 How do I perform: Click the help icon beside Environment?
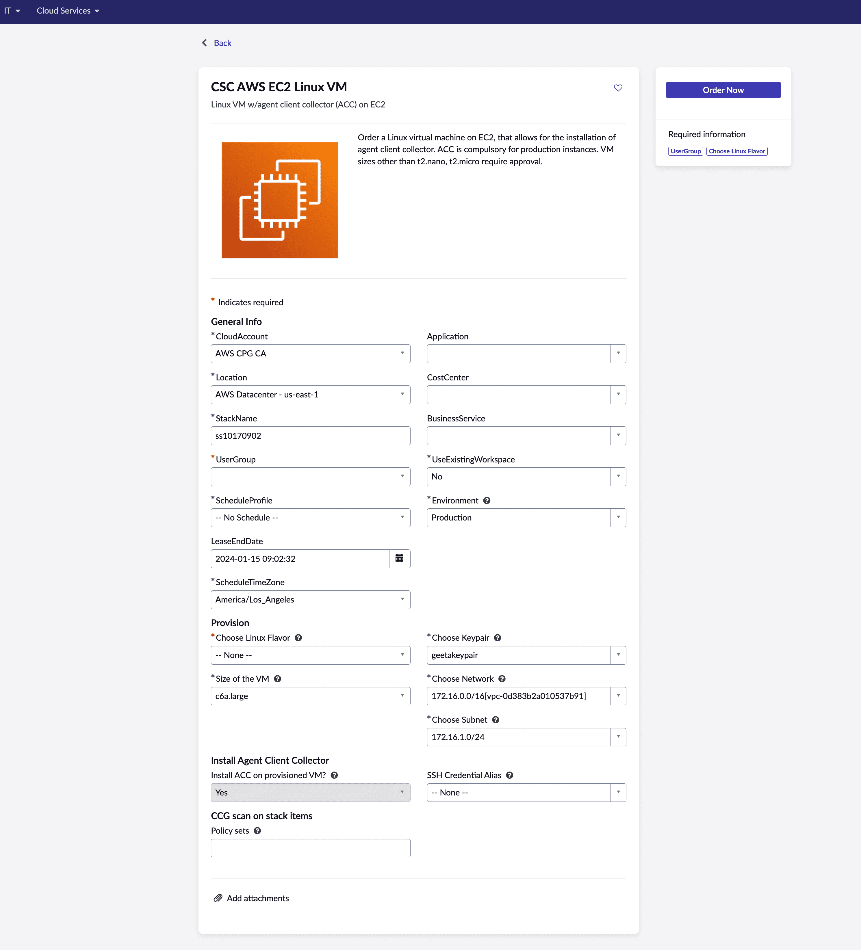click(x=487, y=501)
